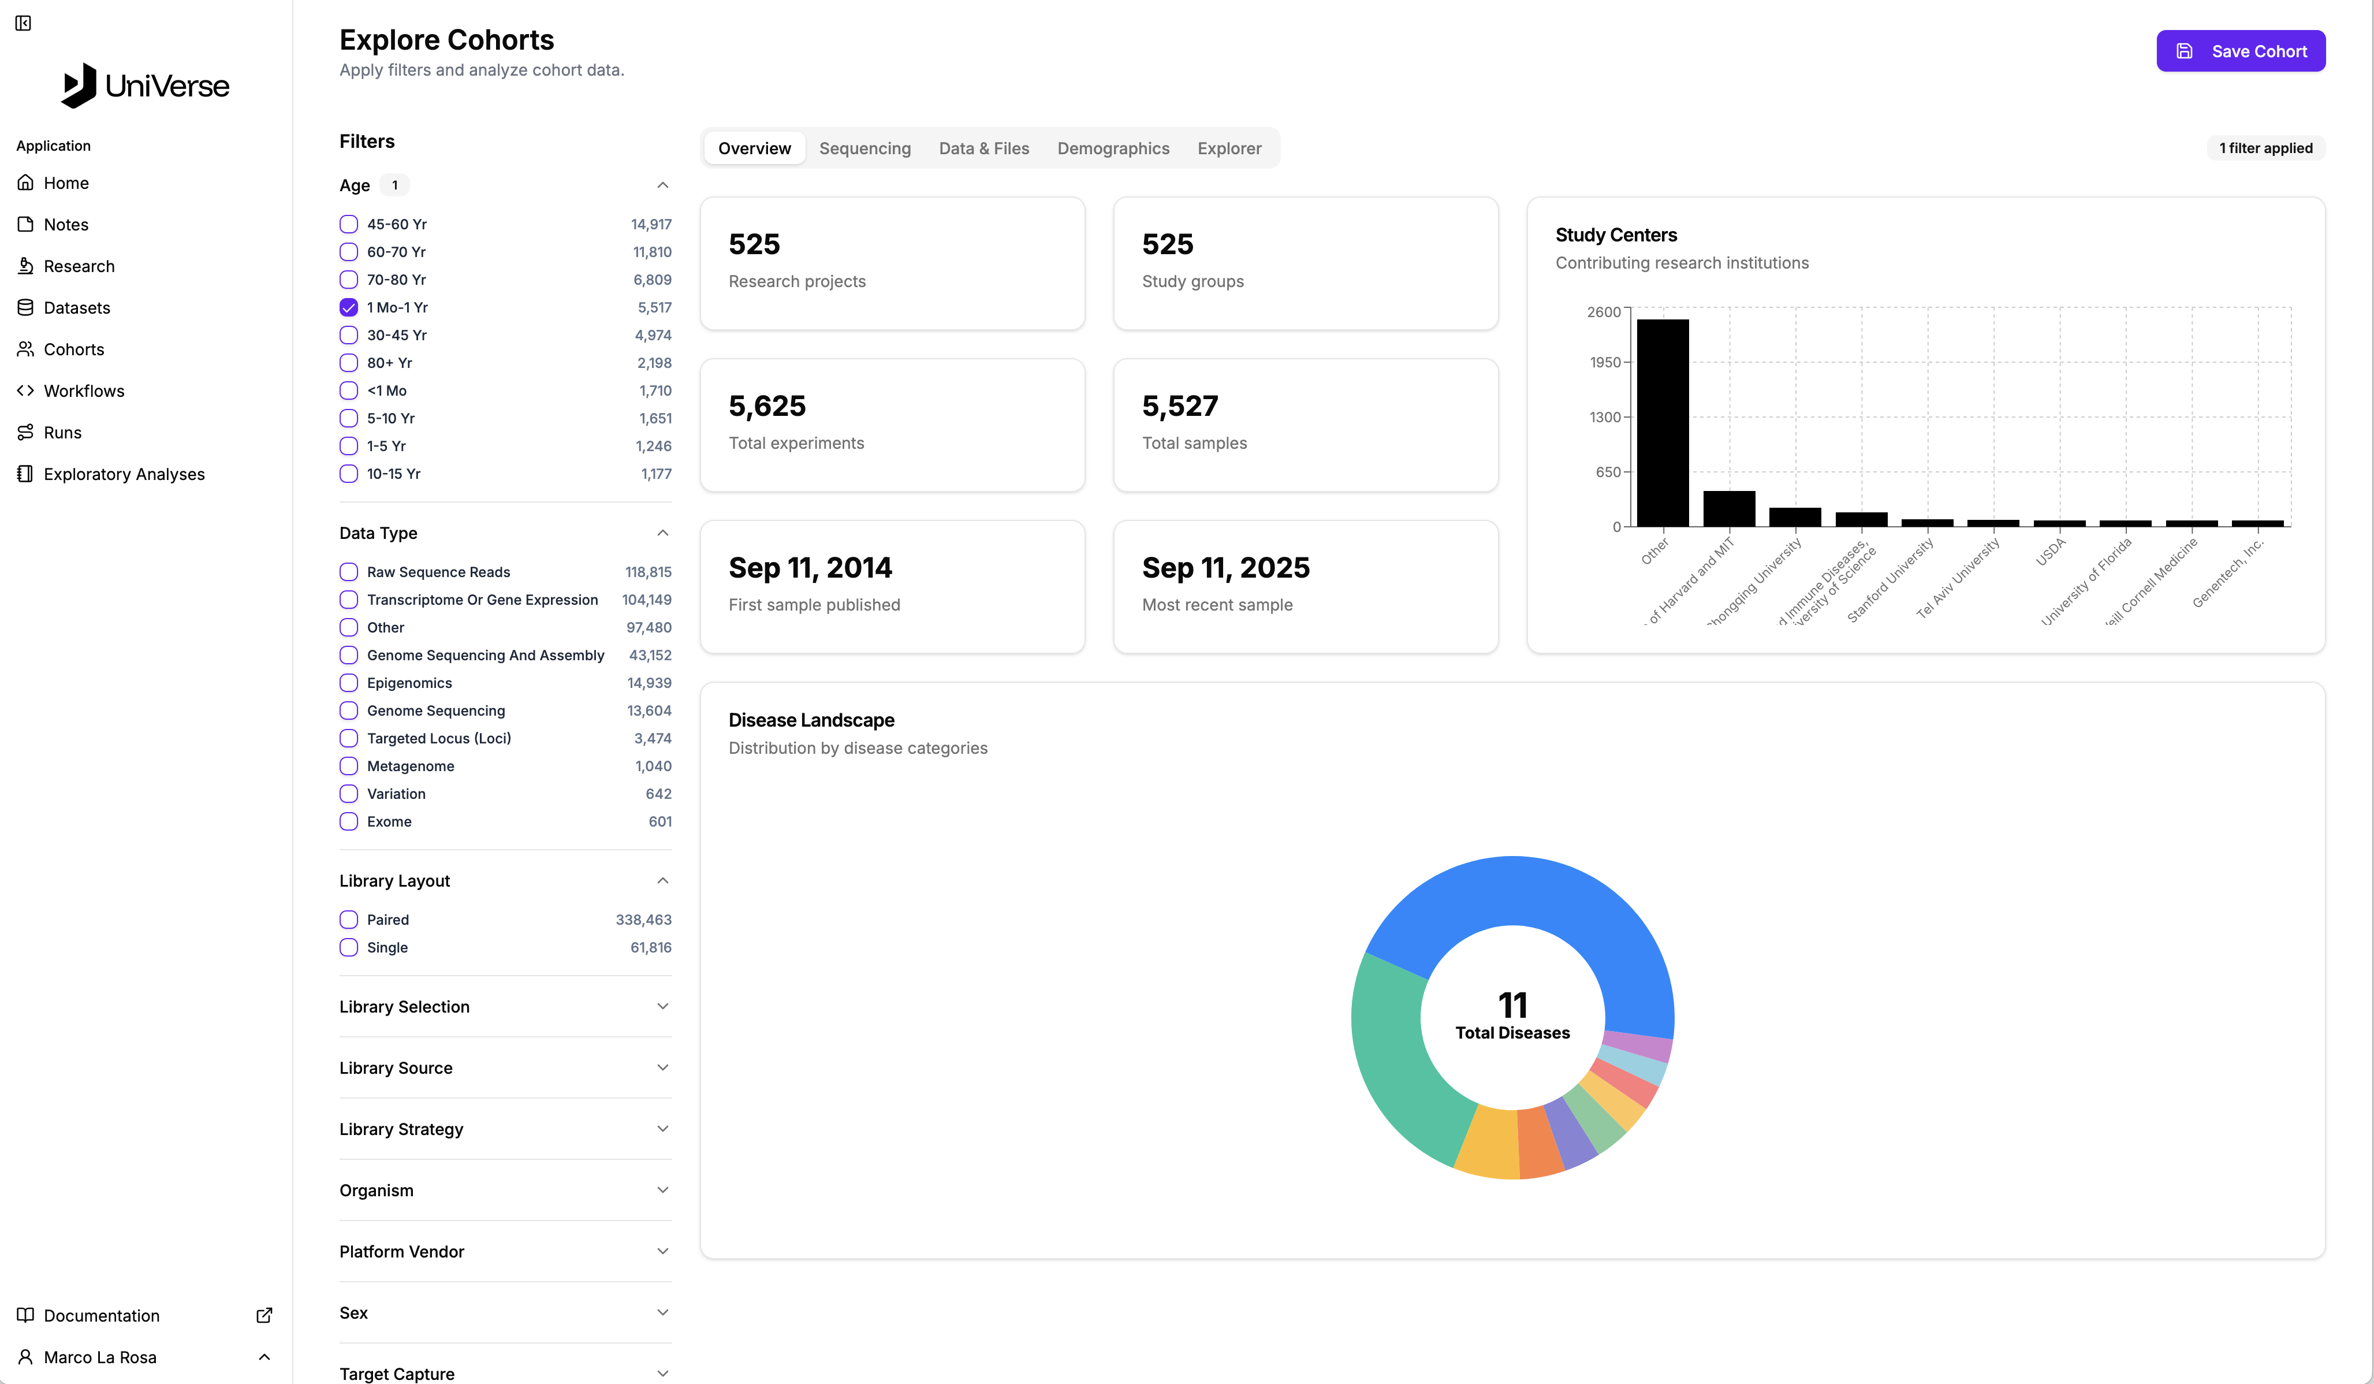Enable the Paired library layout checkbox

pos(349,920)
